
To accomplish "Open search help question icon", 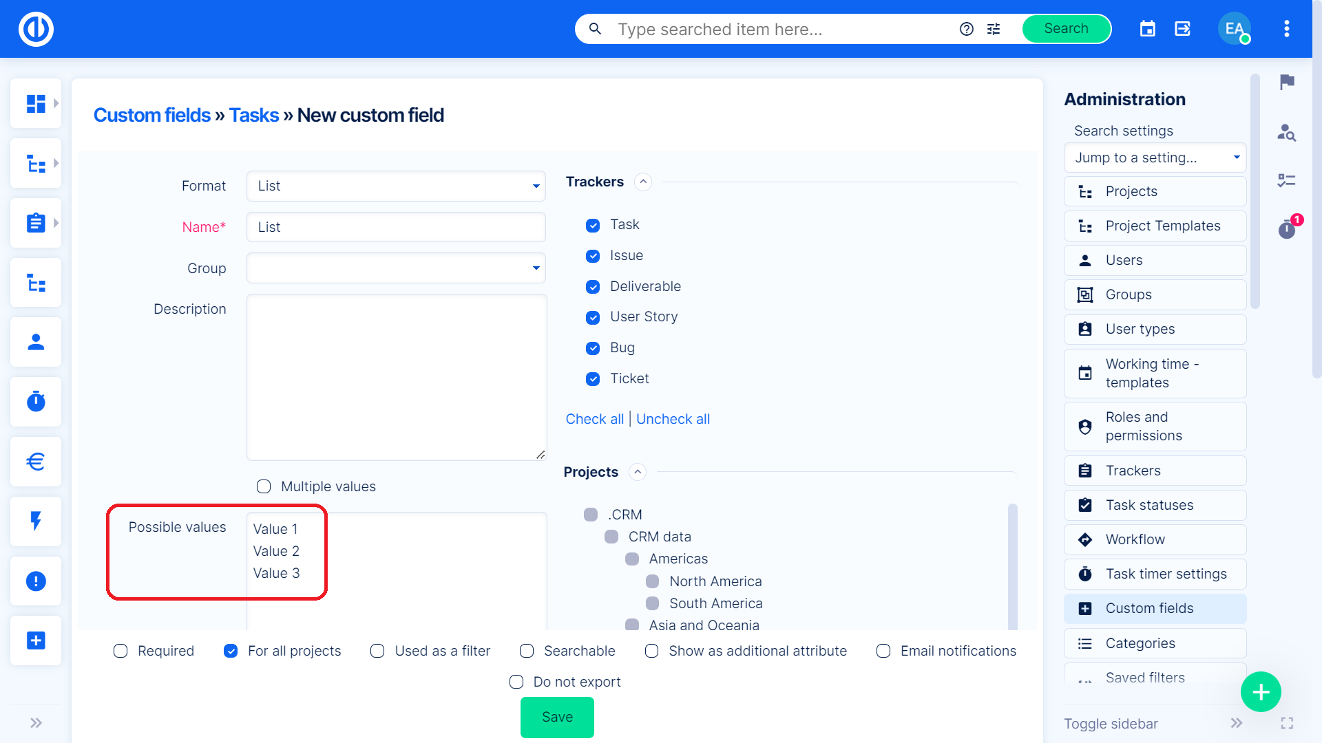I will [x=967, y=29].
